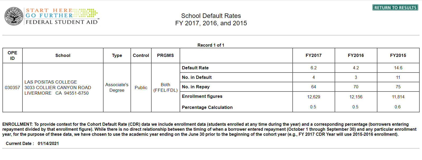
Task: Click the FY2016 column header
Action: pos(356,55)
